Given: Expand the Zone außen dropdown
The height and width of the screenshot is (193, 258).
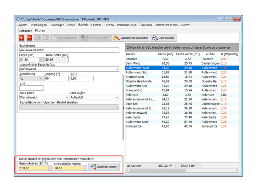Looking at the screenshot, I should (117, 97).
